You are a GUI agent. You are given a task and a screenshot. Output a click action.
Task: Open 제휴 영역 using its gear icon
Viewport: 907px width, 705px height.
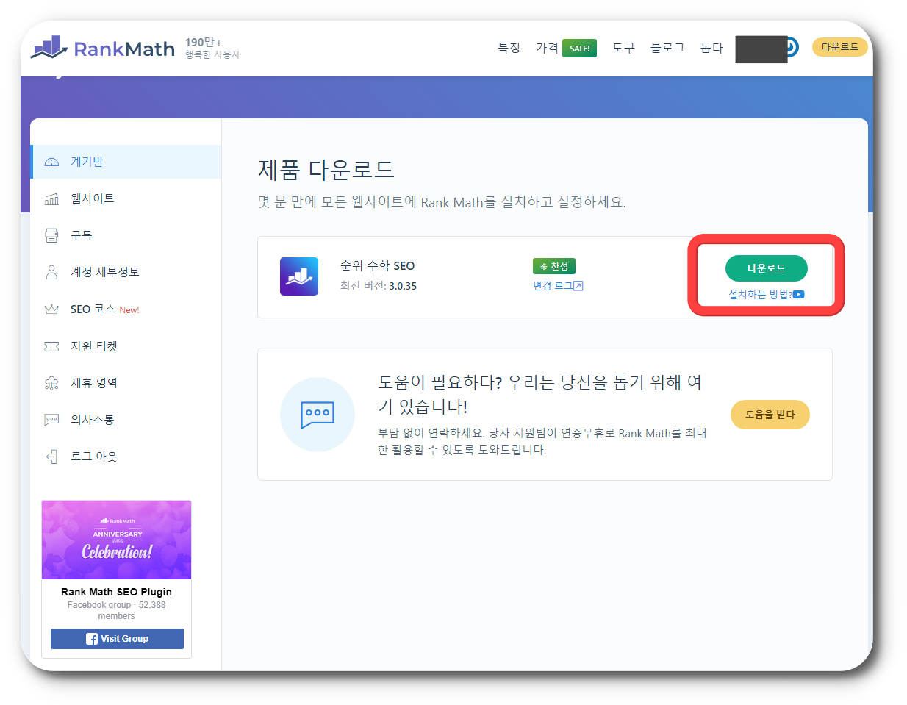coord(51,382)
